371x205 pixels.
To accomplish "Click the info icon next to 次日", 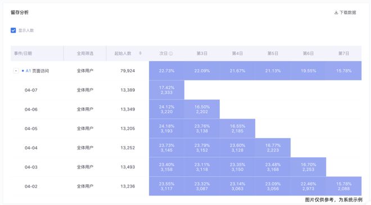I will point(171,53).
